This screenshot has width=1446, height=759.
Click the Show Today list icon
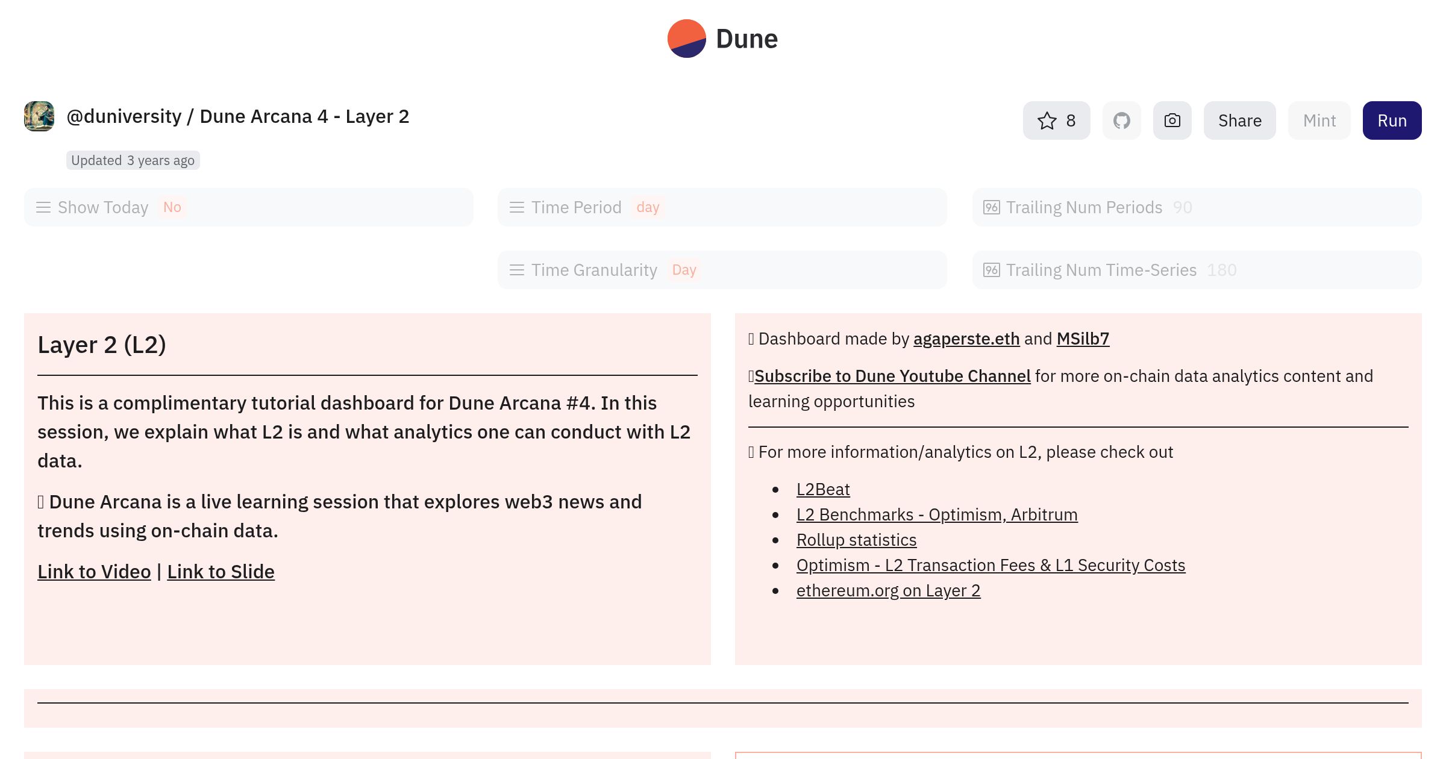pos(43,207)
